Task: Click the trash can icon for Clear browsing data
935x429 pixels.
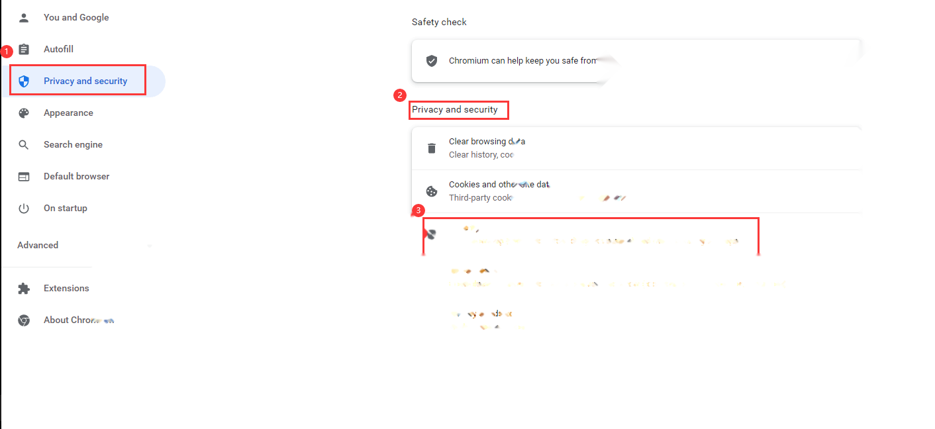Action: 432,148
